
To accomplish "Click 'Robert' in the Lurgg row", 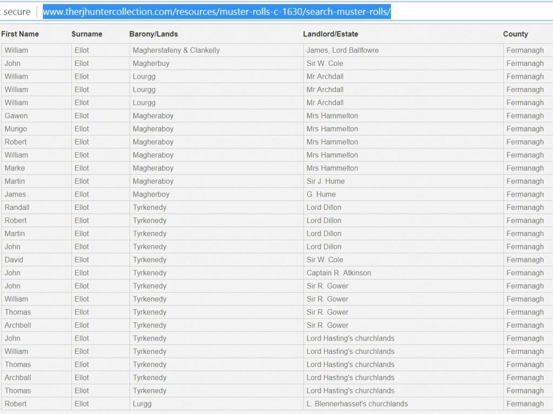I will click(16, 404).
